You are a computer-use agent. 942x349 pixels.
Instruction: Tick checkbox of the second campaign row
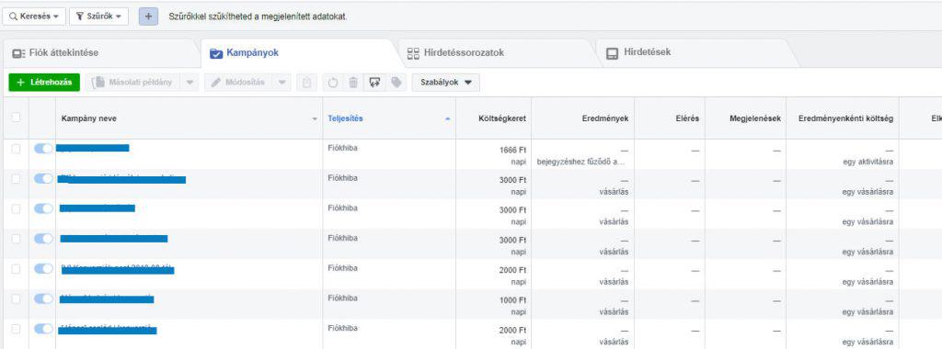pyautogui.click(x=16, y=179)
